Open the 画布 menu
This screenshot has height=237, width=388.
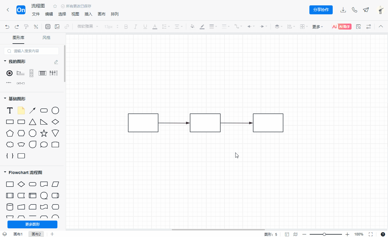point(102,14)
